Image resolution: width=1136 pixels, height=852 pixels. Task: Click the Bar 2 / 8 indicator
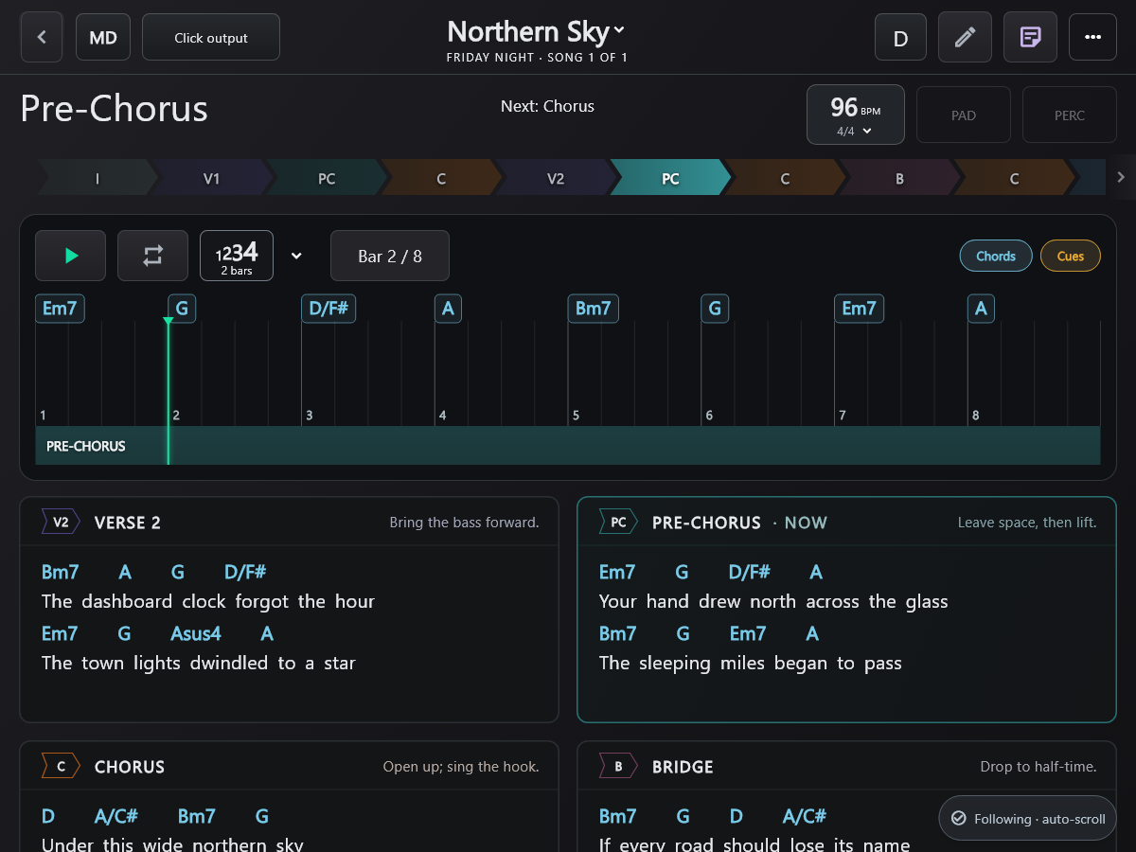390,256
